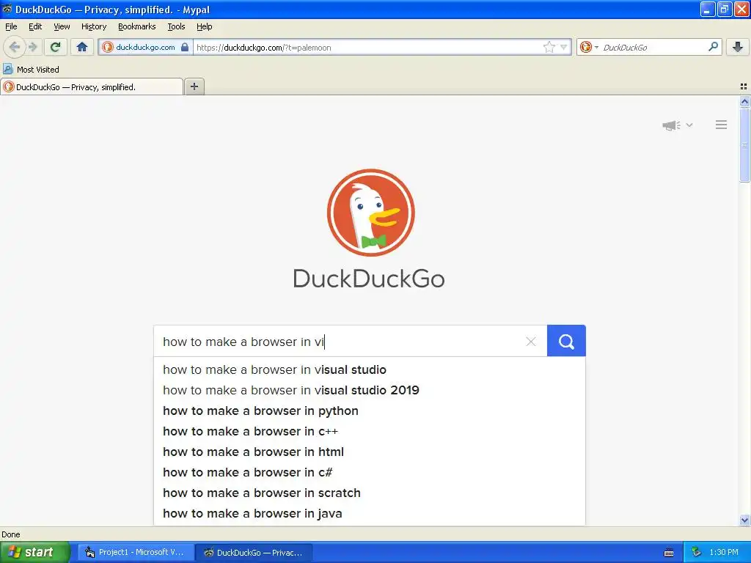751x563 pixels.
Task: Go forward using the Forward arrow button
Action: click(x=32, y=47)
